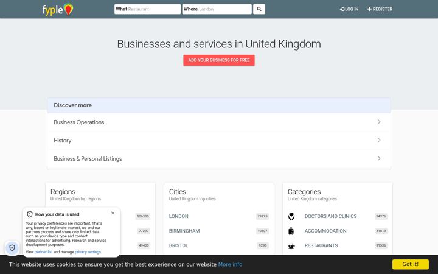Click the Doctors and Clinics category icon
Image resolution: width=438 pixels, height=274 pixels.
[291, 216]
